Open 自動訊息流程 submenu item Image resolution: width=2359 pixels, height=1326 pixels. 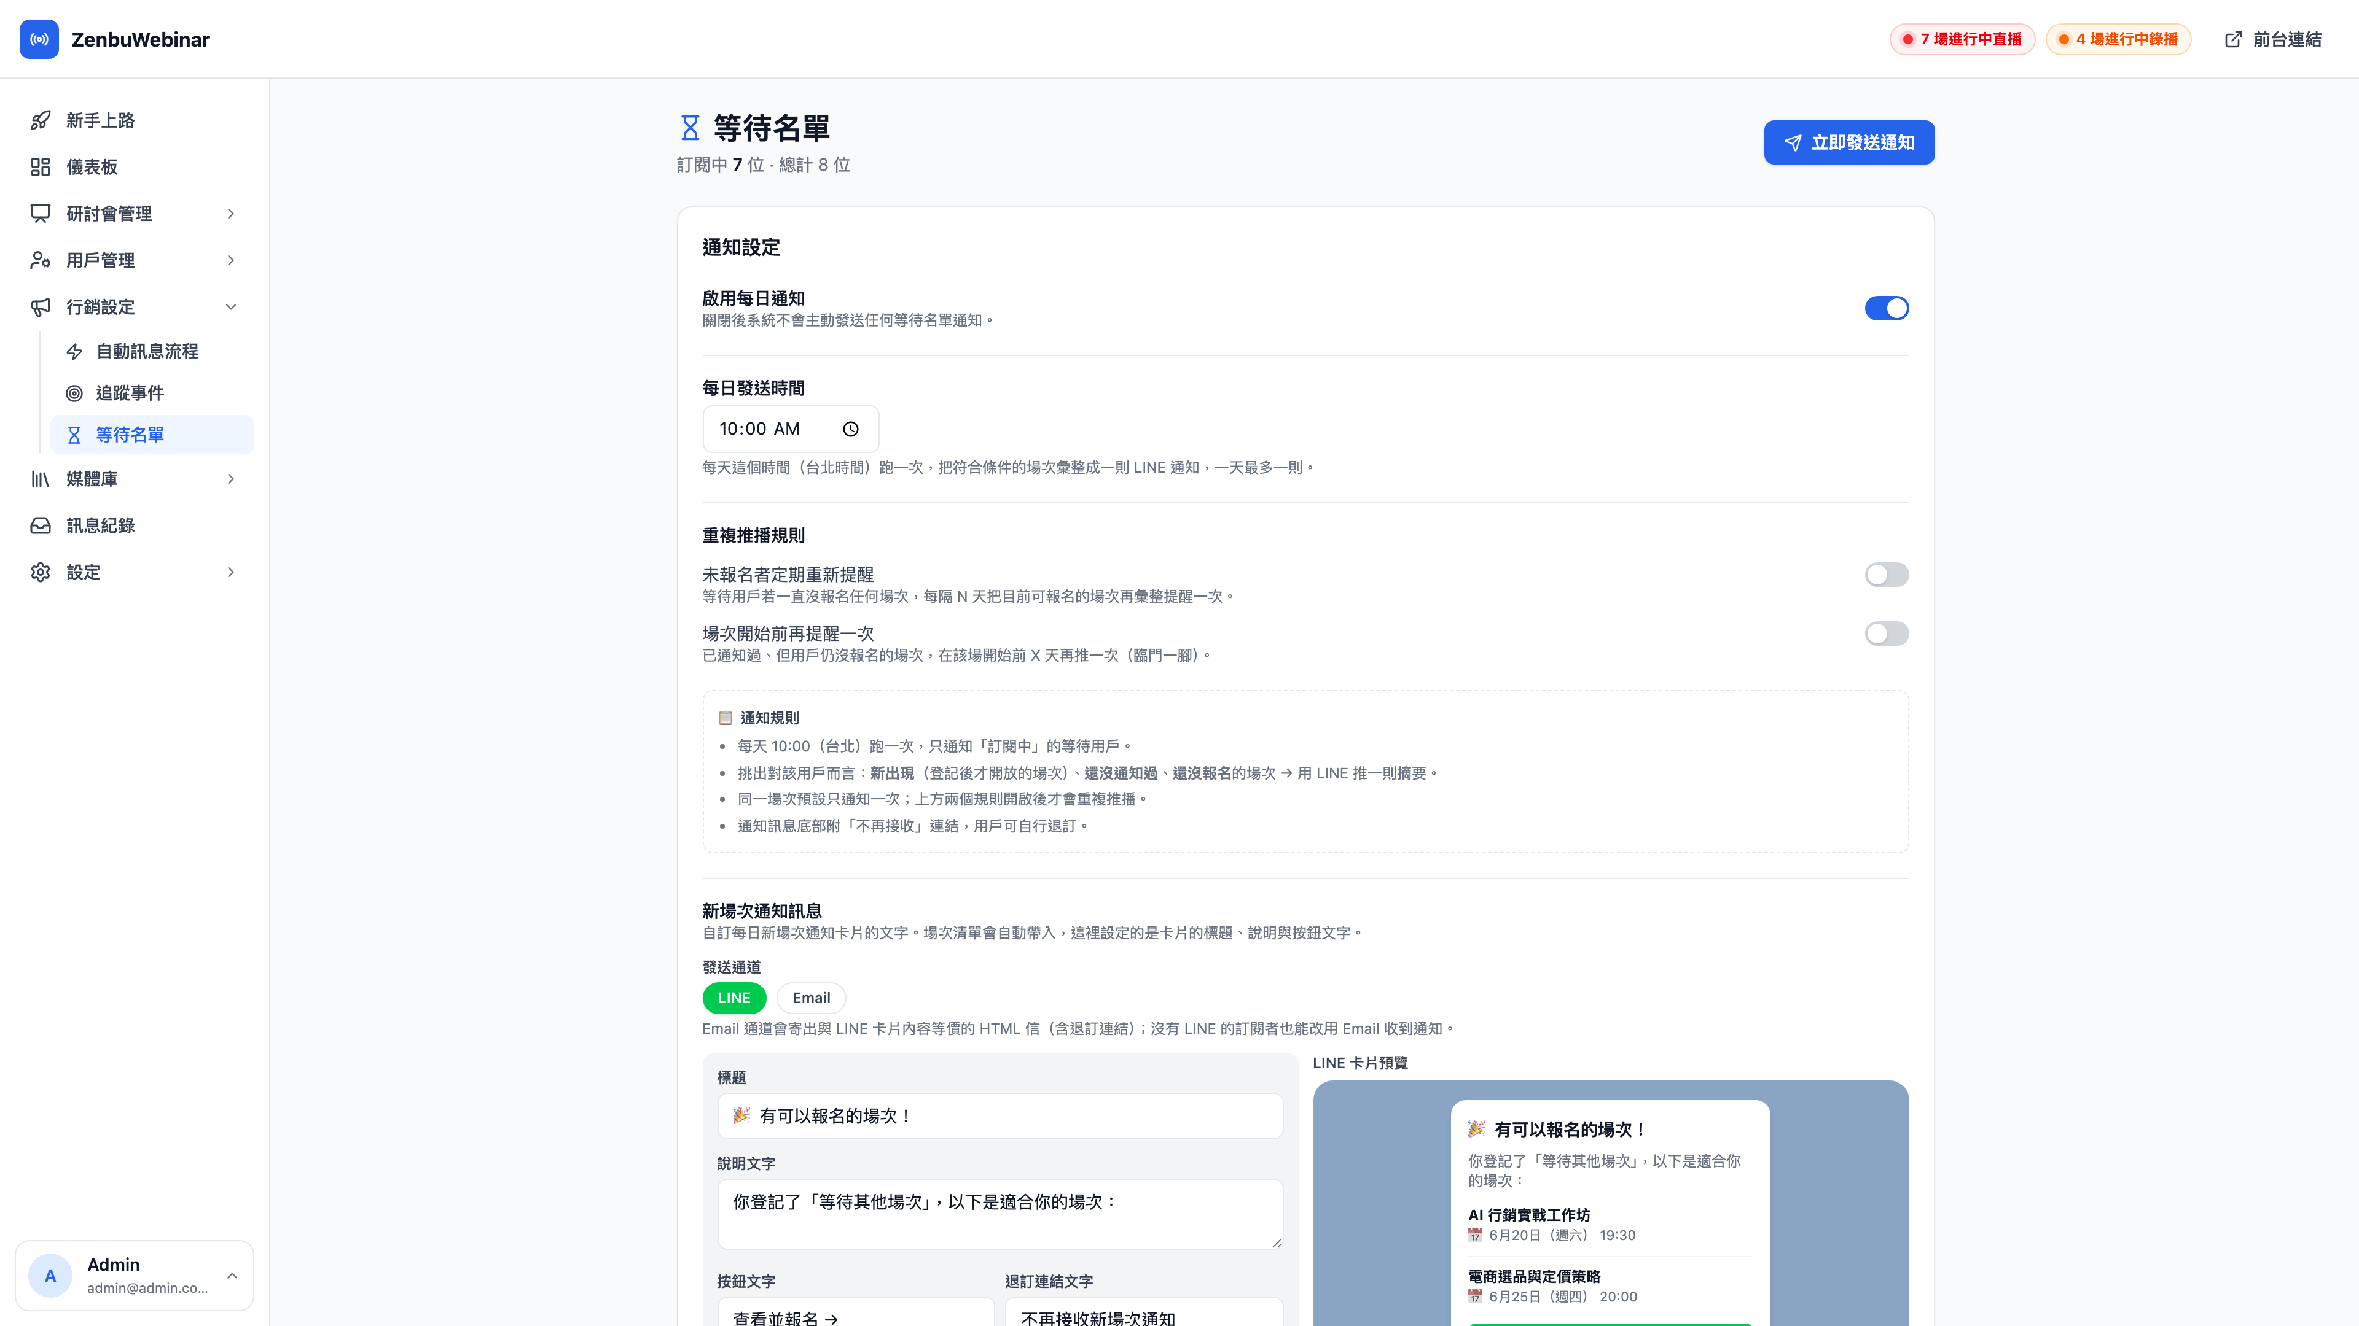click(152, 351)
